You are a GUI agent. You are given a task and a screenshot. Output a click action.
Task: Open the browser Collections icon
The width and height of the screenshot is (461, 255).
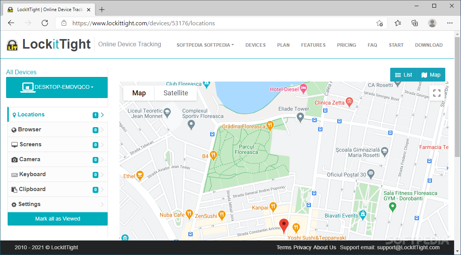415,23
